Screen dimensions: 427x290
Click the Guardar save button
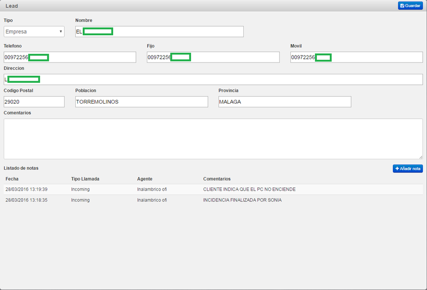[410, 5]
